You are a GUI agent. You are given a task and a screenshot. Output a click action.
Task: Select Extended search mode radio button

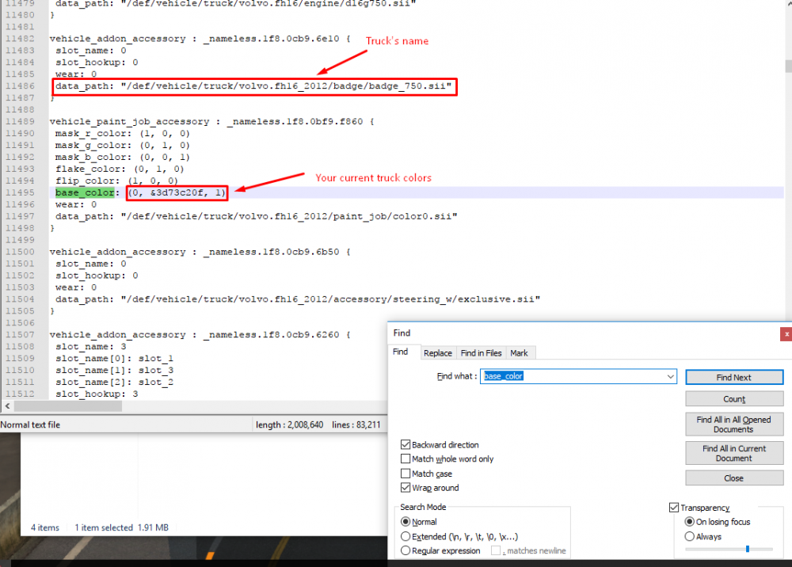click(x=406, y=536)
